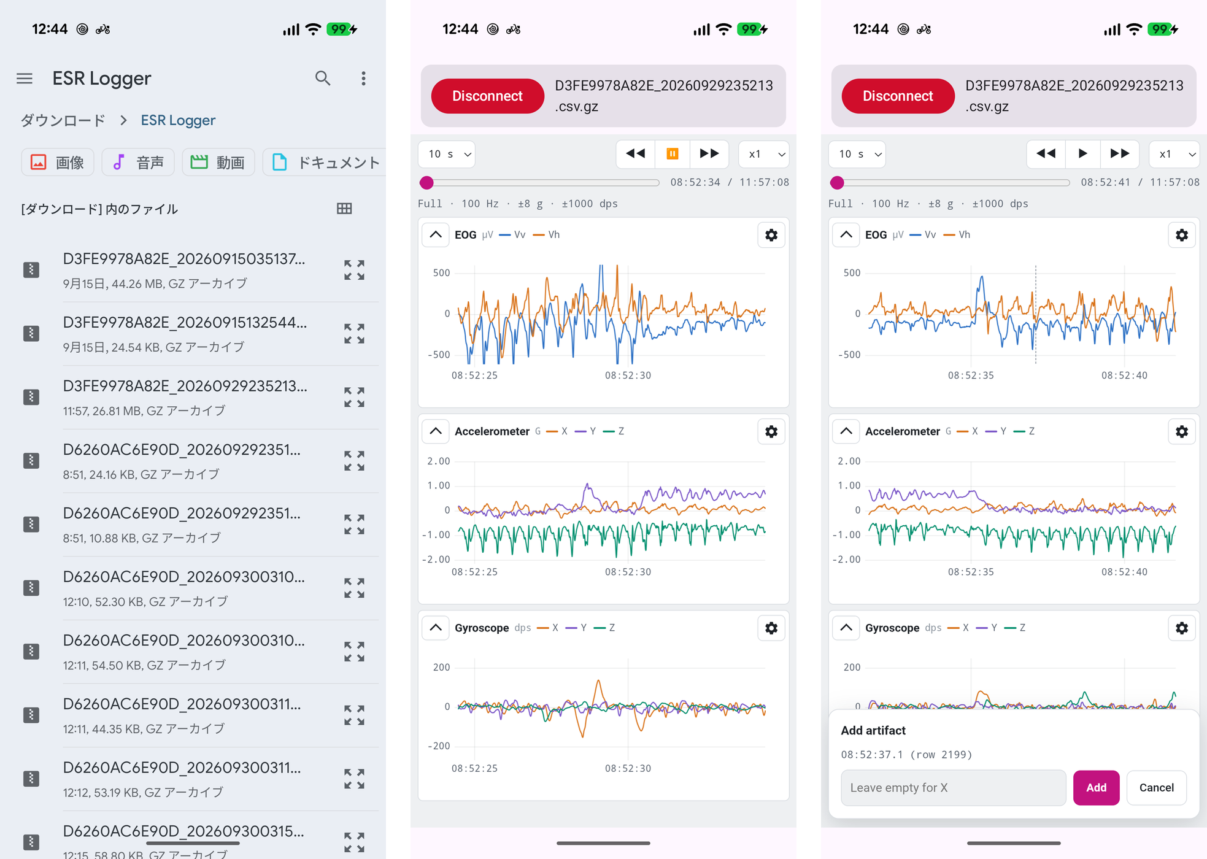Image resolution: width=1207 pixels, height=859 pixels.
Task: Expand fullscreen icon for D3FE9978A82E_20260915035137 file
Action: (x=354, y=270)
